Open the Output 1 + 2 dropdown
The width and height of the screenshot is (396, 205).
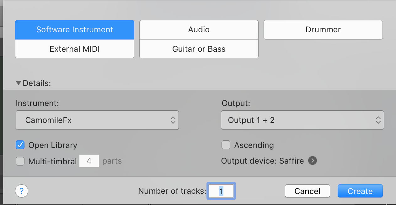[302, 120]
